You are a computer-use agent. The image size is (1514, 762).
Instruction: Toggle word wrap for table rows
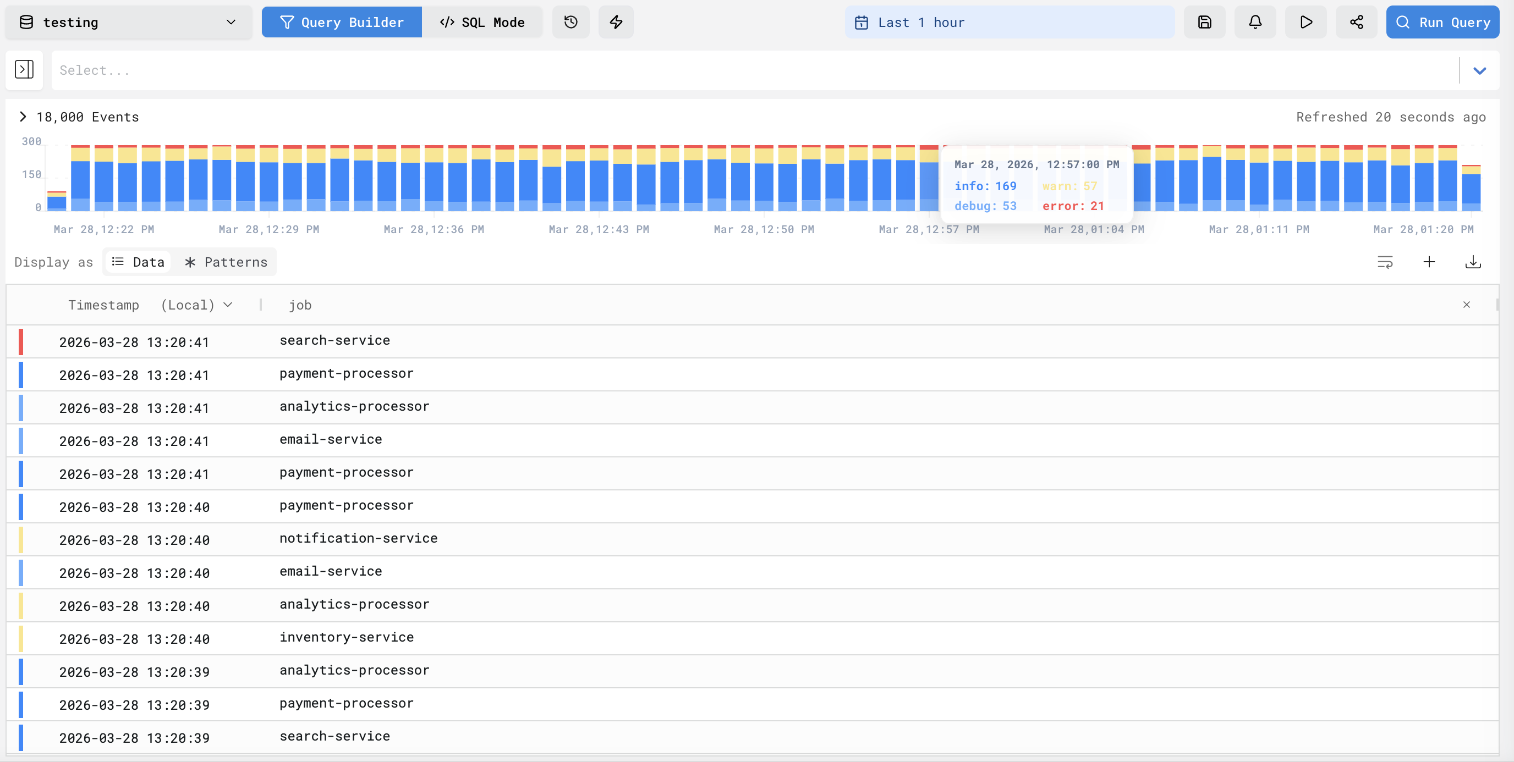tap(1386, 262)
